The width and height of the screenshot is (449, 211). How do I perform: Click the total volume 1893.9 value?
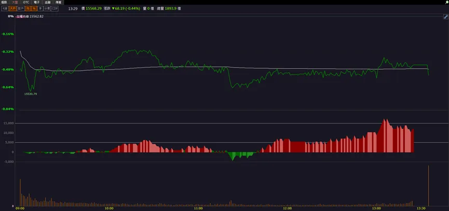(x=171, y=9)
